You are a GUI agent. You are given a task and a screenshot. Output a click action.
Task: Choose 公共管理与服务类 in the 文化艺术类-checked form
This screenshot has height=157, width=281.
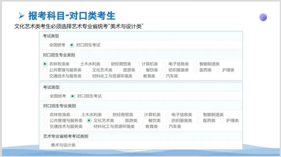(45, 120)
